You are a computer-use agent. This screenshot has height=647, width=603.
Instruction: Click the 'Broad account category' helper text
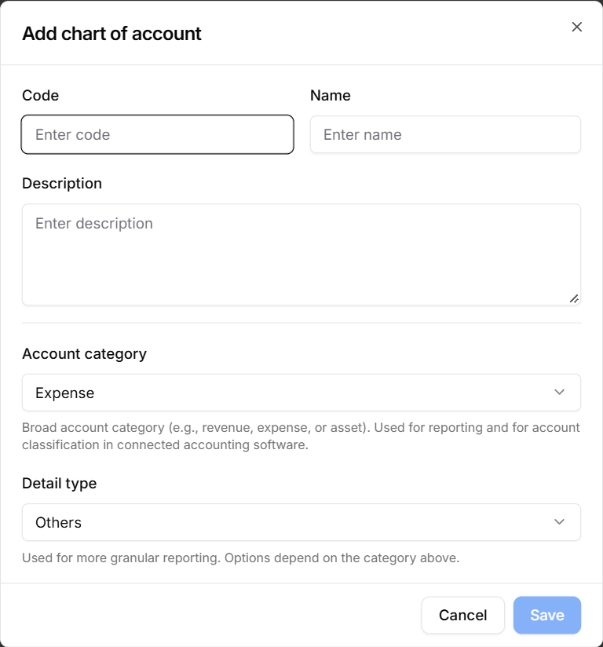pos(301,436)
